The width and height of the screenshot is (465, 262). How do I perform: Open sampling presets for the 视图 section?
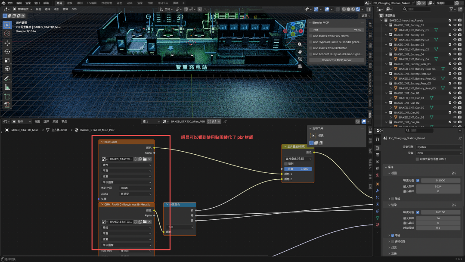(x=454, y=173)
